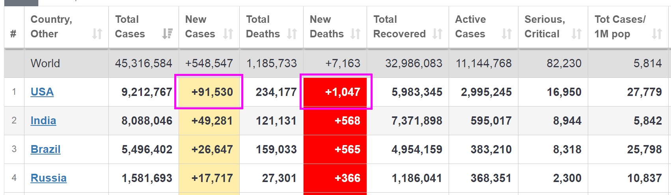Click sort arrows in New Cases column
The width and height of the screenshot is (671, 195).
click(228, 34)
